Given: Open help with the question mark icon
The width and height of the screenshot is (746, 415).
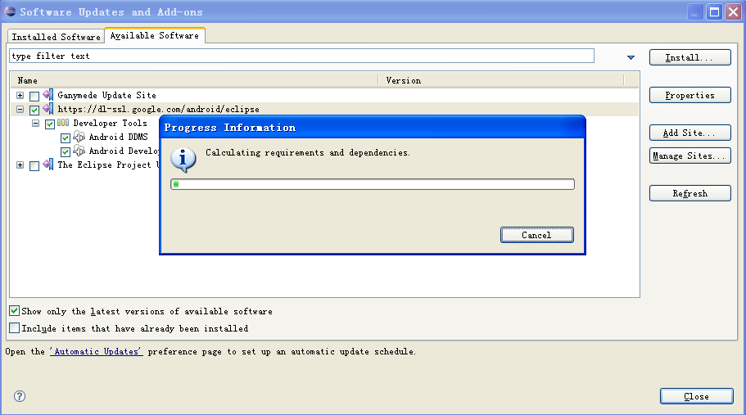Looking at the screenshot, I should tap(20, 396).
